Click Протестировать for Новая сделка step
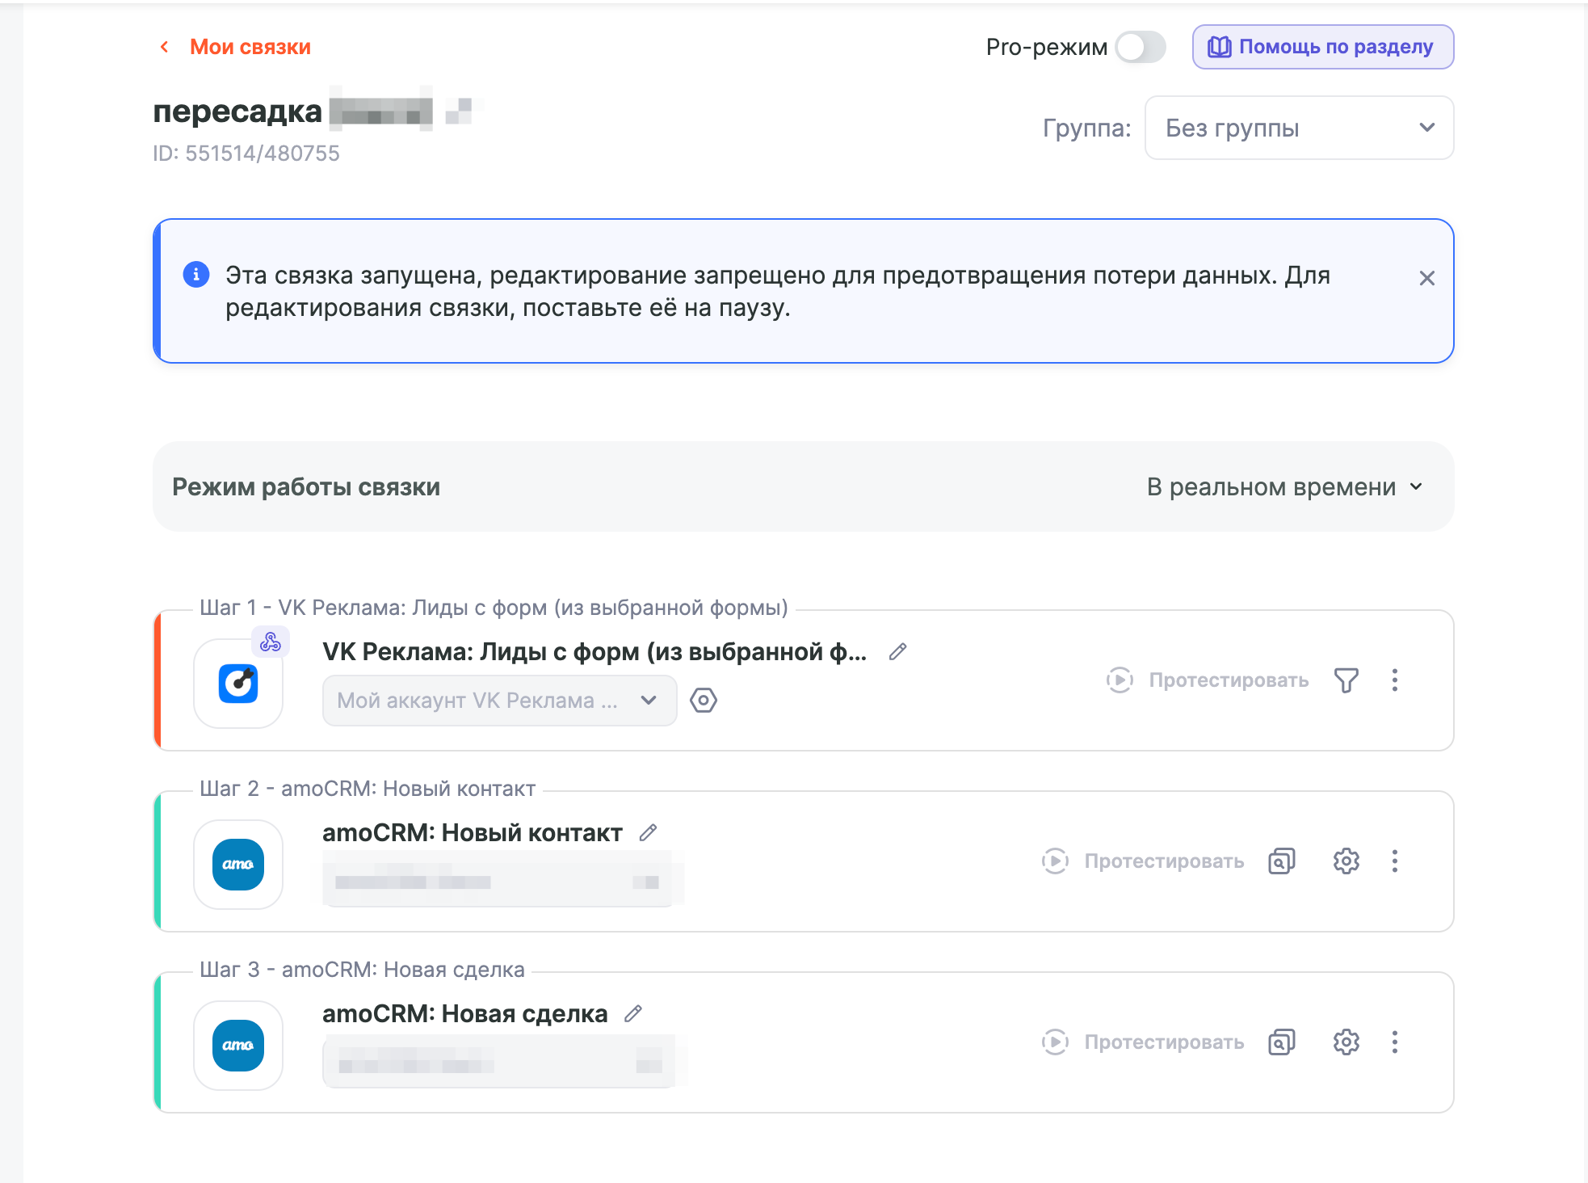Image resolution: width=1588 pixels, height=1183 pixels. [1143, 1042]
